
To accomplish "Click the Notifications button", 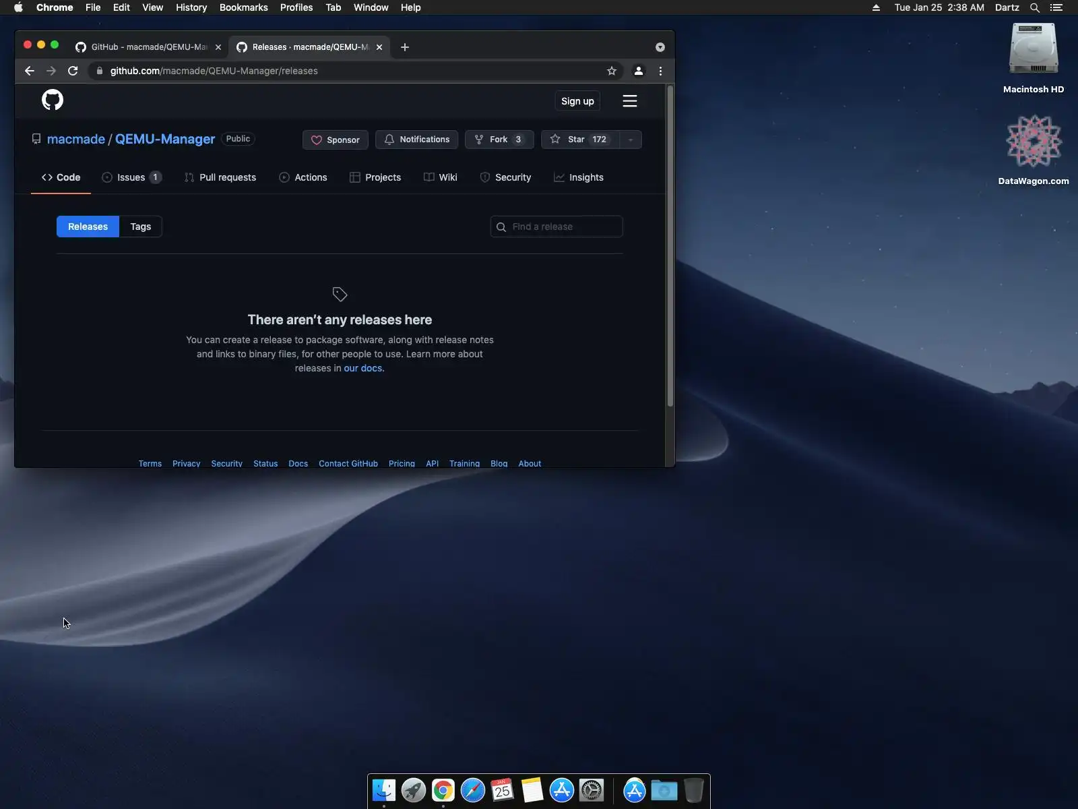I will tap(417, 140).
